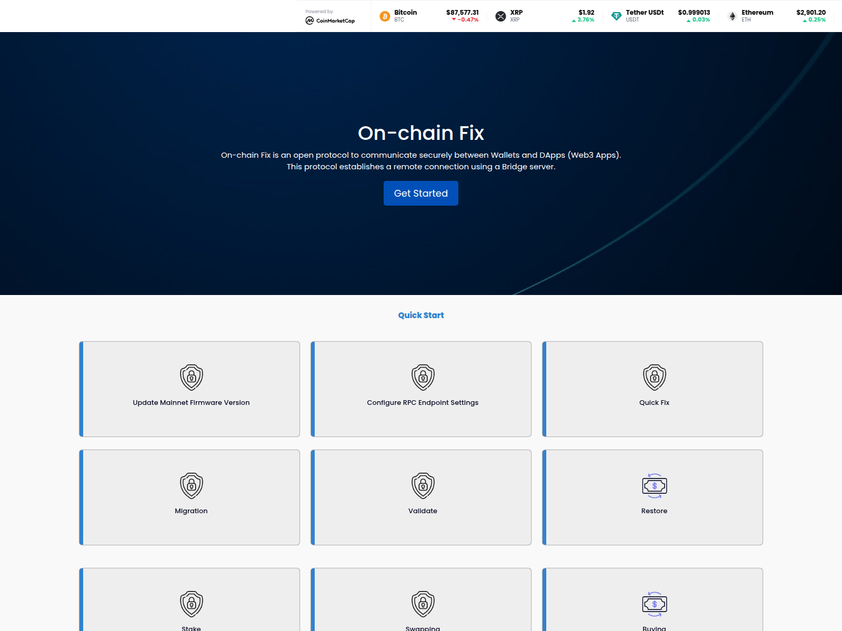Click XRP change 3.76%
842x631 pixels.
coord(583,19)
